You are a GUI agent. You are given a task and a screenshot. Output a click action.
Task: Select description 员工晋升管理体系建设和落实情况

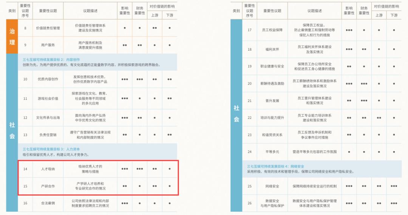click(x=315, y=101)
